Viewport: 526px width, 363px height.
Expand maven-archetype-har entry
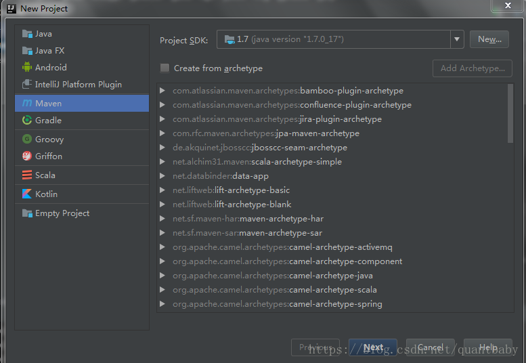pyautogui.click(x=162, y=218)
